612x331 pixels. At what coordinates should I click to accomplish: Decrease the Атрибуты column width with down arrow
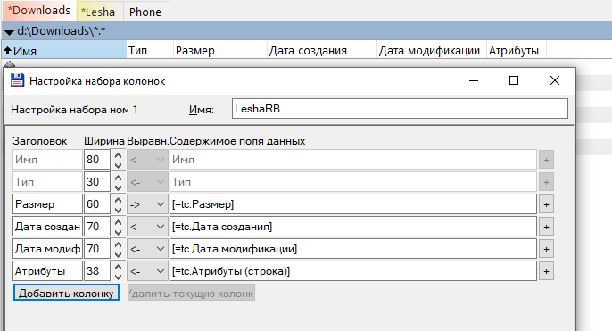point(119,277)
